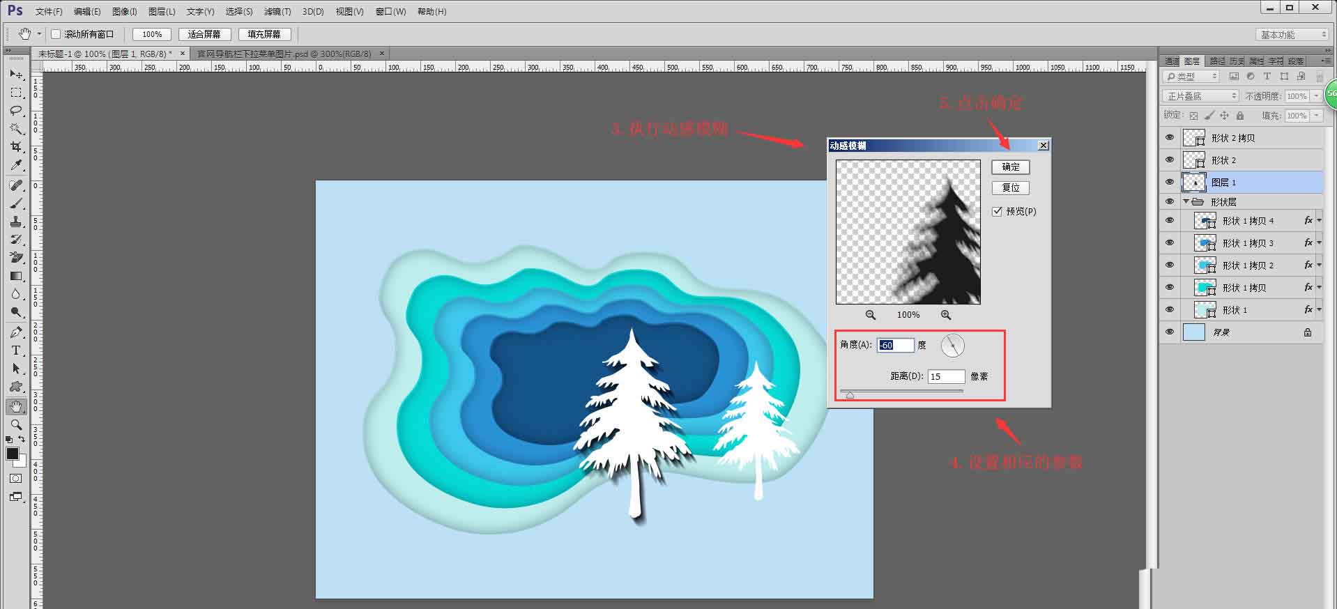Filter layers by type (T) icon
The image size is (1337, 609).
coord(1267,77)
